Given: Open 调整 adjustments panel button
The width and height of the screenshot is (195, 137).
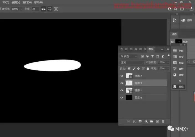Looking at the screenshot, I should [178, 75].
